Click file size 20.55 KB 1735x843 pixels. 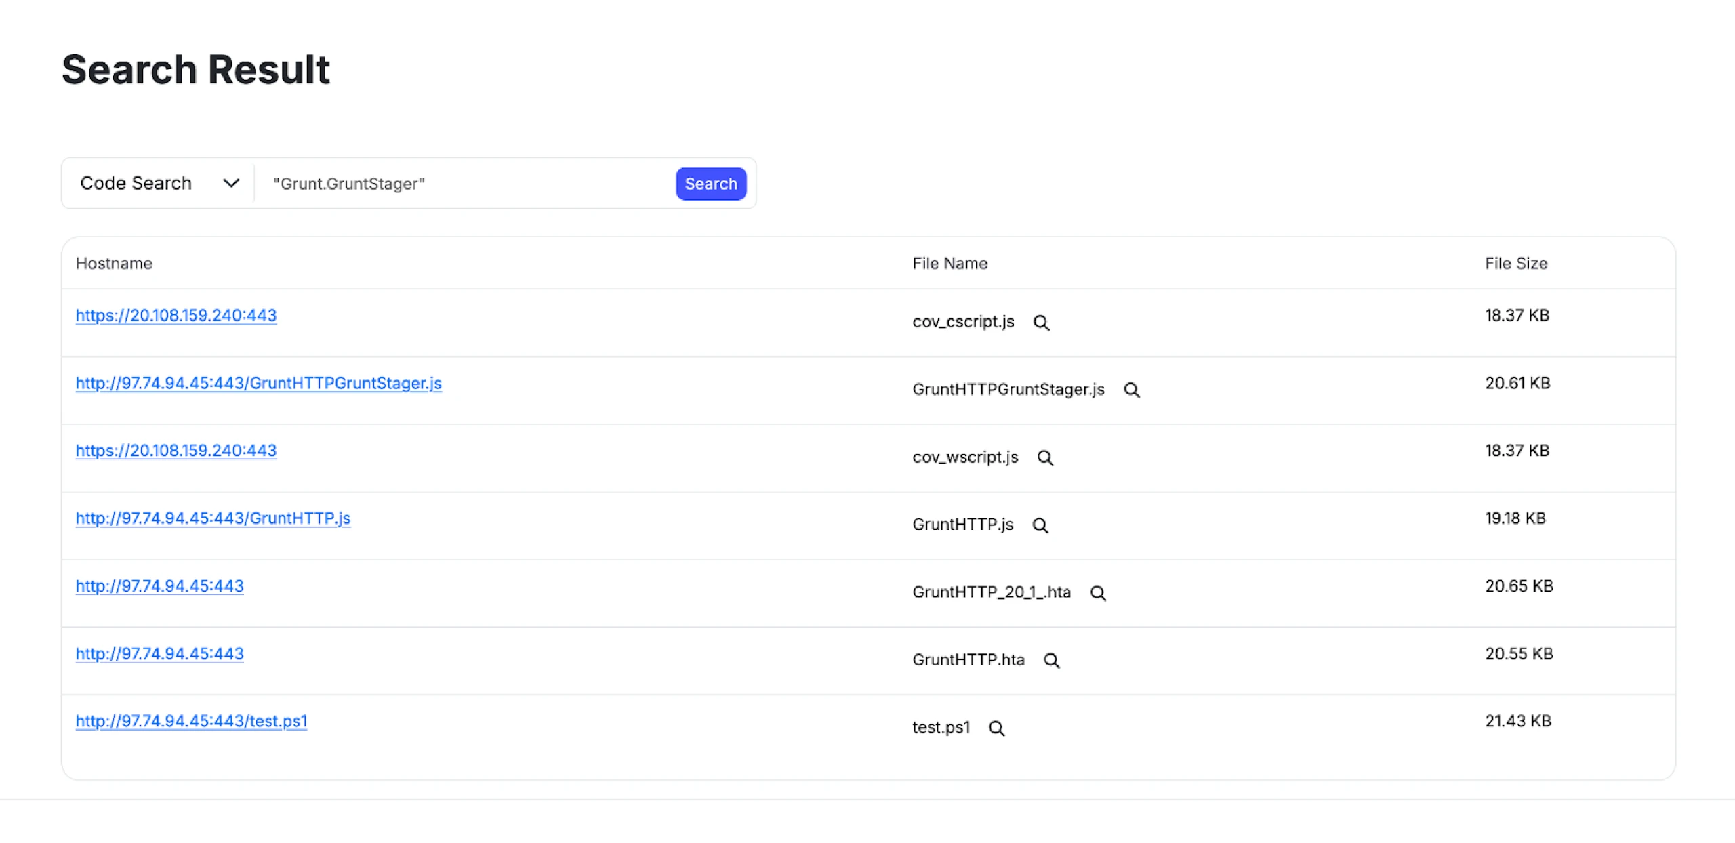coord(1519,654)
